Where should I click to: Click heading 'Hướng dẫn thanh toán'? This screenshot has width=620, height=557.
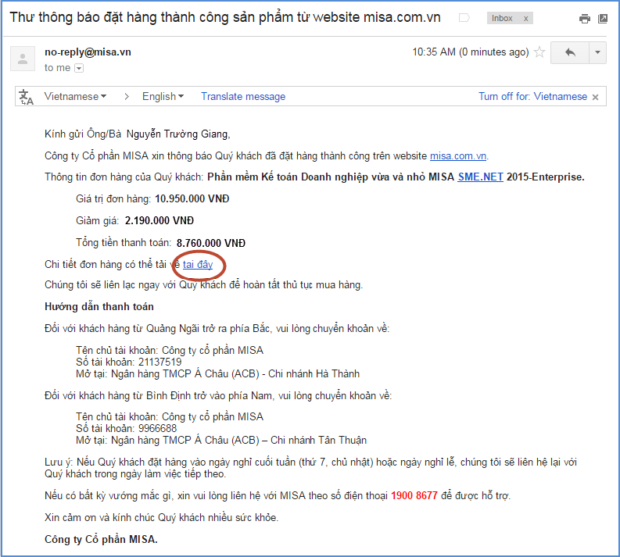pos(99,306)
